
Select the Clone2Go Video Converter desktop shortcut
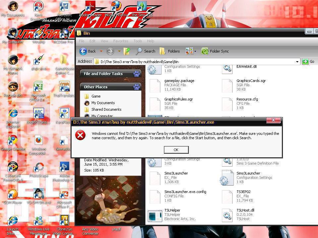point(64,225)
